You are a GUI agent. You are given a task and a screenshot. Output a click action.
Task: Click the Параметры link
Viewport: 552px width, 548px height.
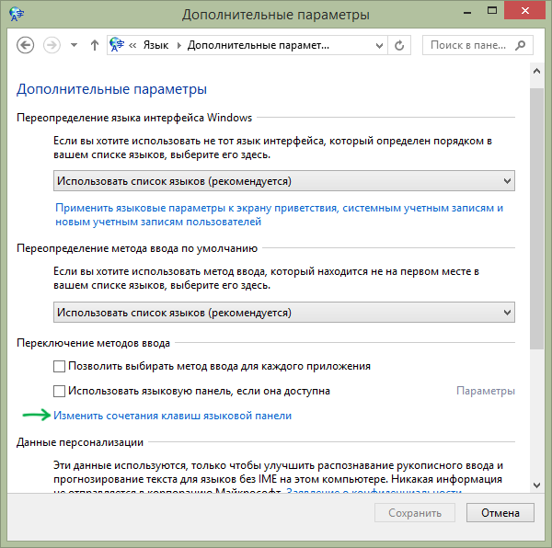pyautogui.click(x=486, y=391)
